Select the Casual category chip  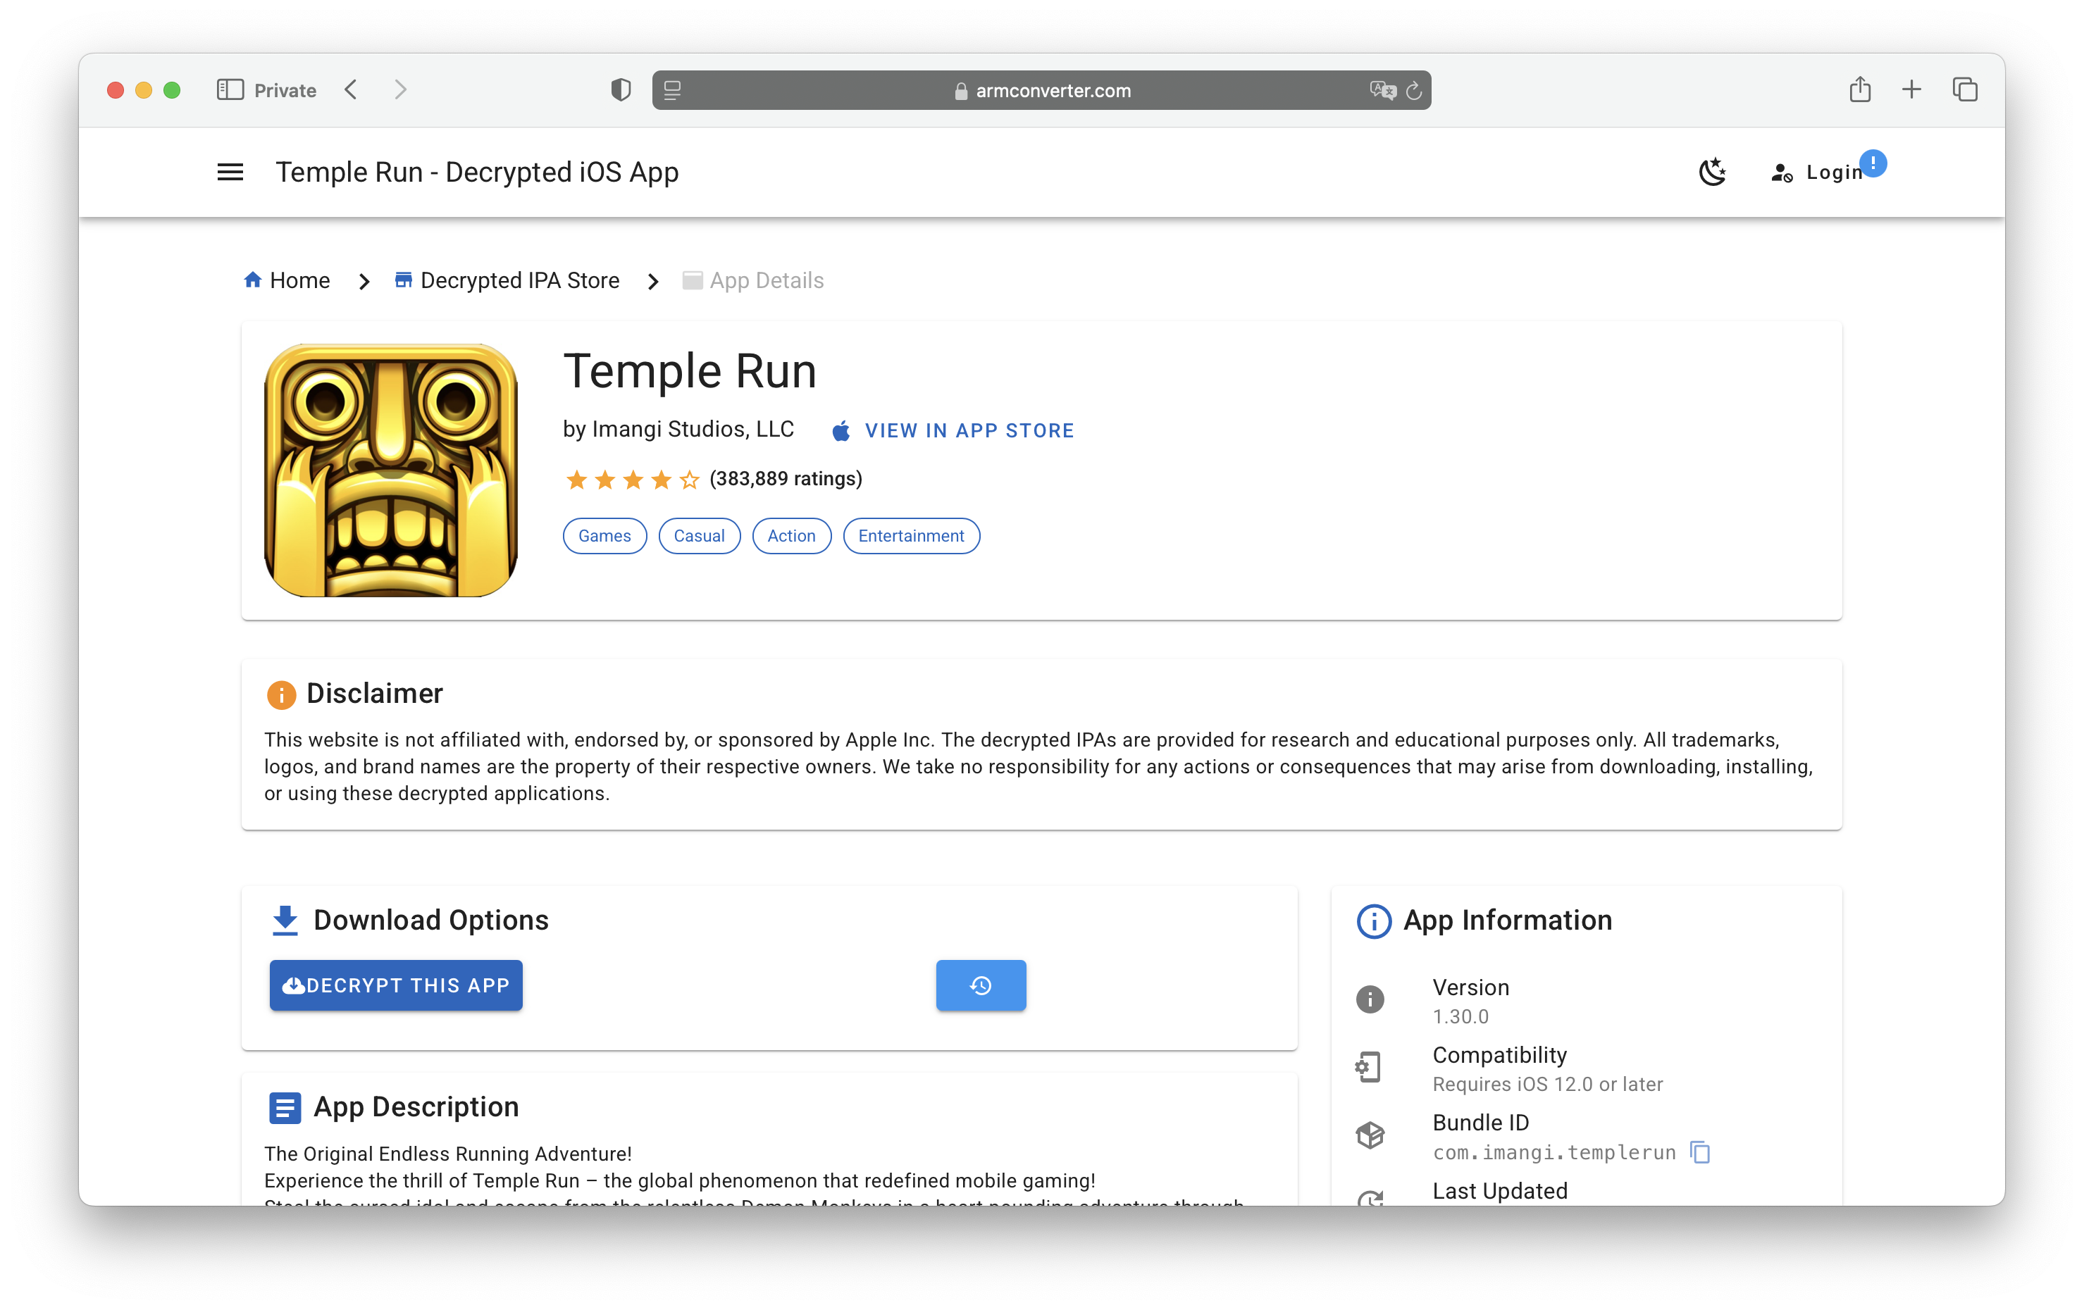[x=698, y=535]
